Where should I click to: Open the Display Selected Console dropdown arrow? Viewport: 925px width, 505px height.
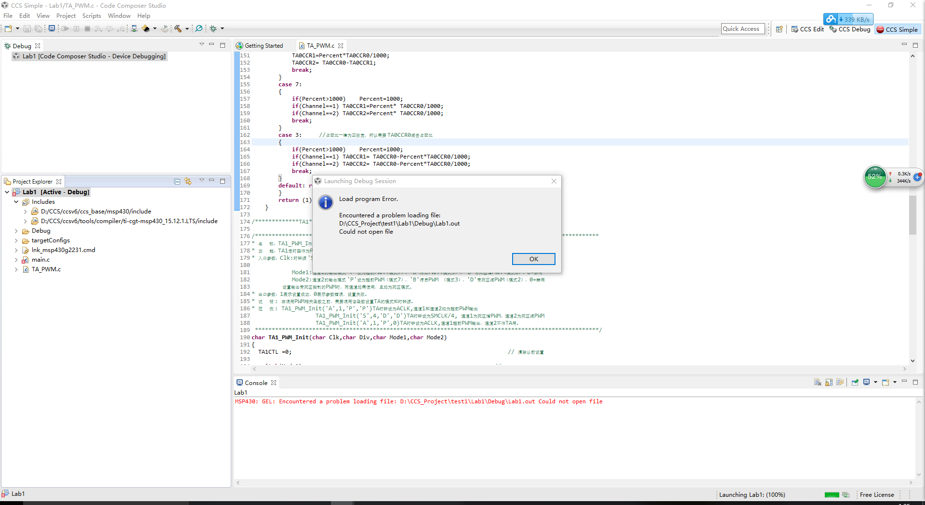[875, 382]
